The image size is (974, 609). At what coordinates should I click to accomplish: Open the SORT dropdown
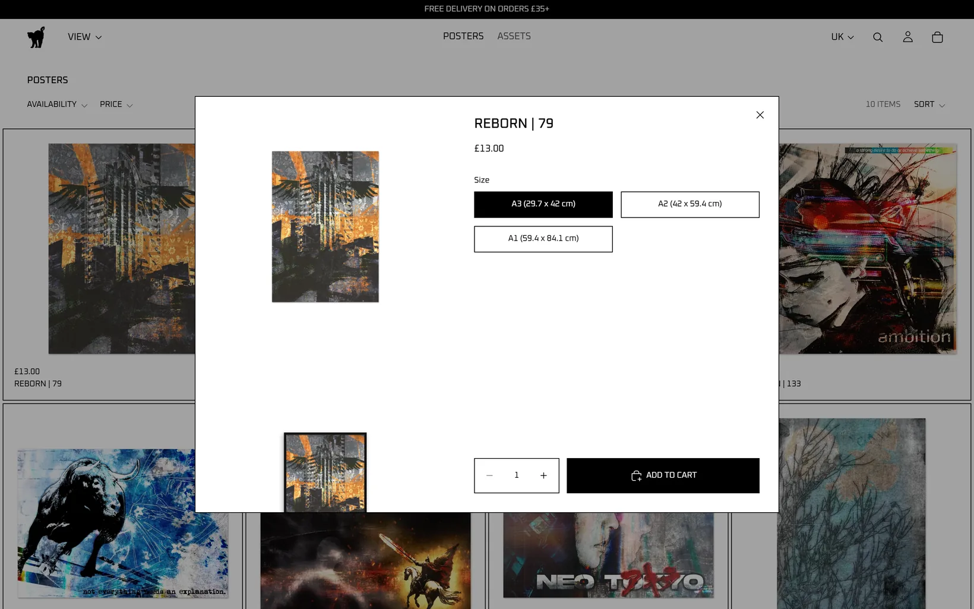click(929, 105)
